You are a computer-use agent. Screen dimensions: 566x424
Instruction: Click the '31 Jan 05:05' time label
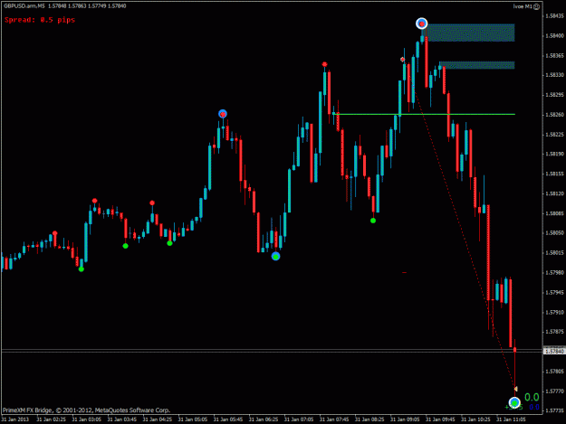(193, 419)
